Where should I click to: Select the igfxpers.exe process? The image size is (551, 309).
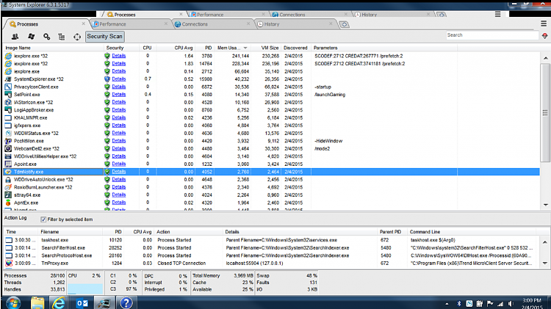click(x=271, y=126)
